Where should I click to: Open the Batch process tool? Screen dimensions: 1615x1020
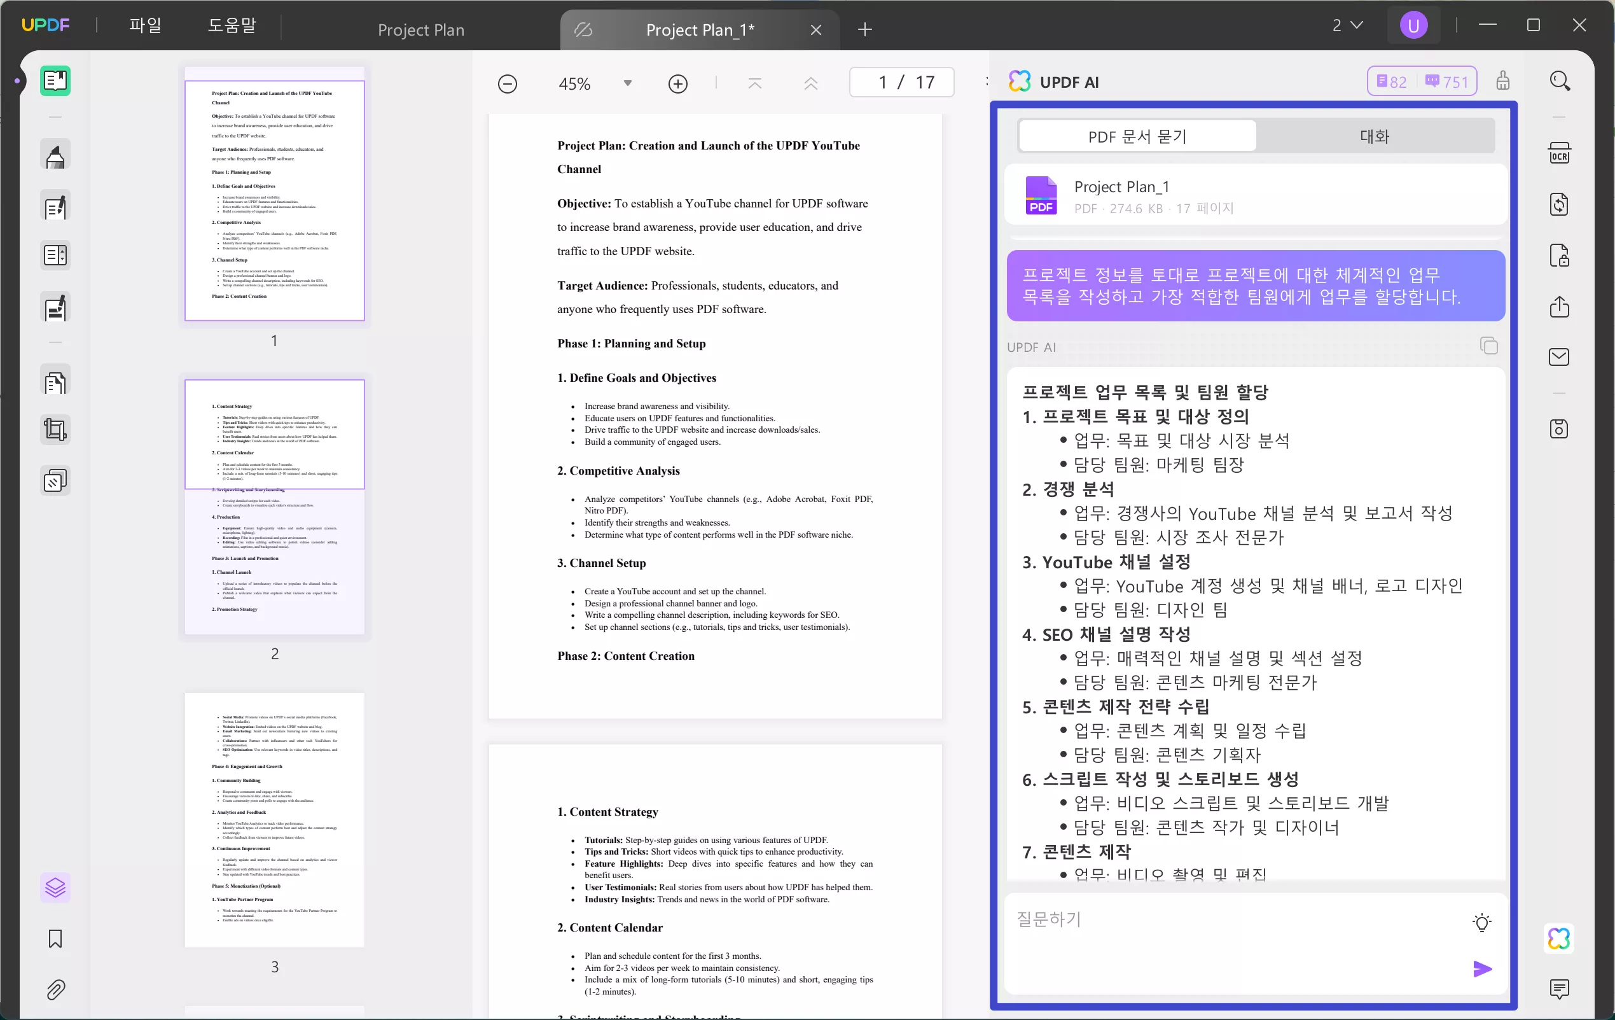coord(55,480)
